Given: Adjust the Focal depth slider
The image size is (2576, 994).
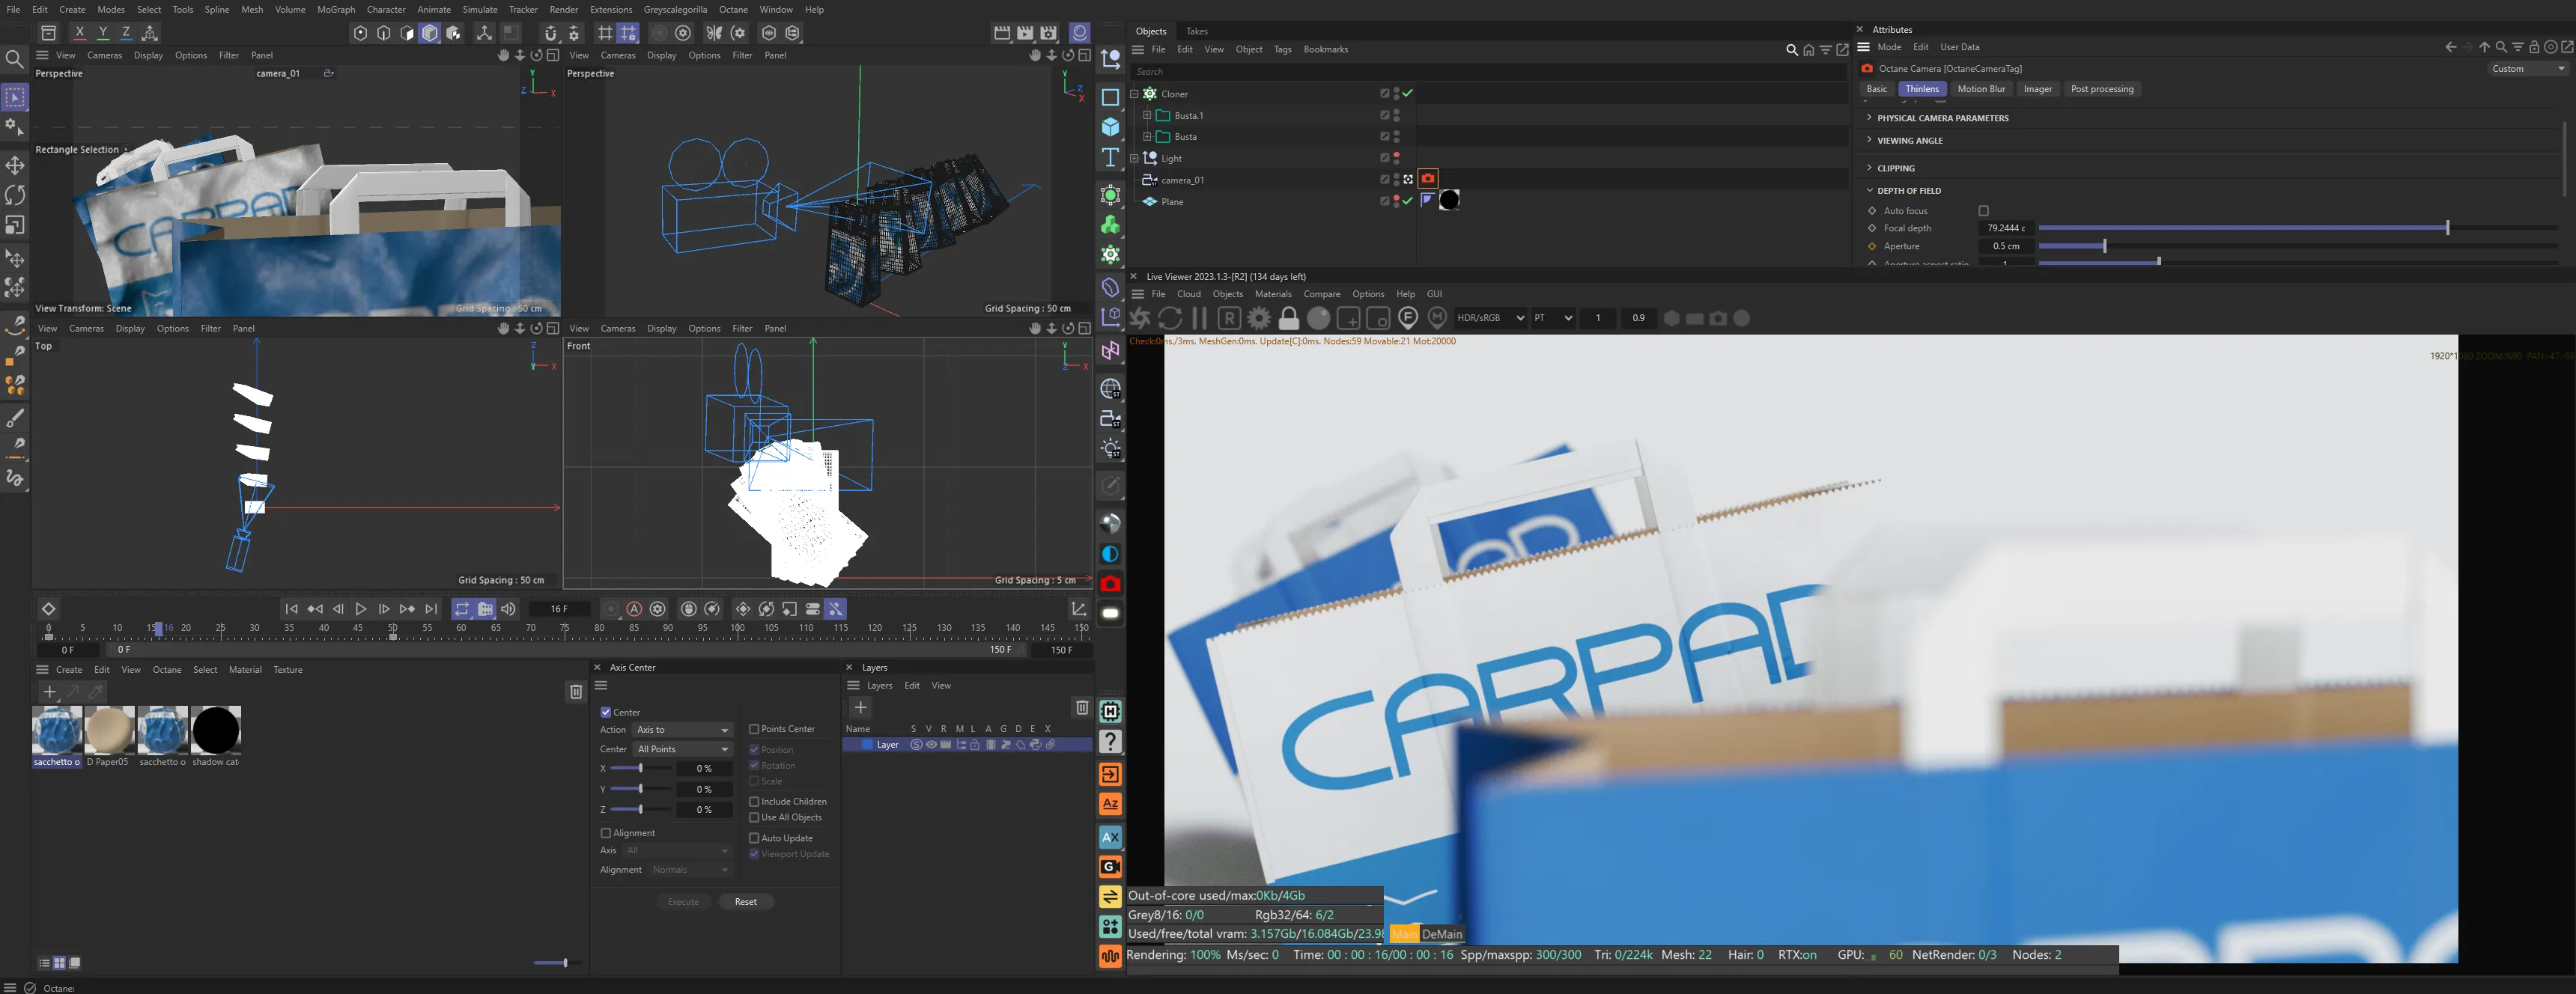Looking at the screenshot, I should click(2297, 228).
